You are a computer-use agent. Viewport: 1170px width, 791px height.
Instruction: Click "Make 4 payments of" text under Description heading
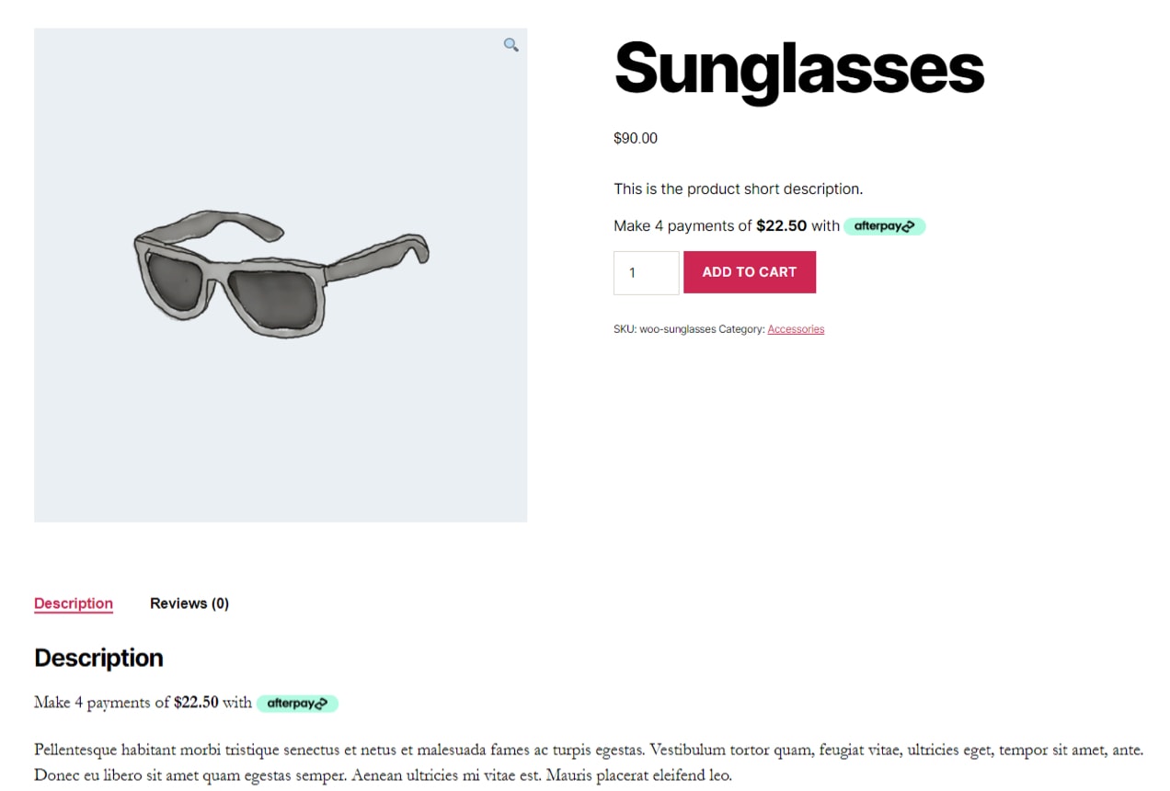click(x=101, y=703)
